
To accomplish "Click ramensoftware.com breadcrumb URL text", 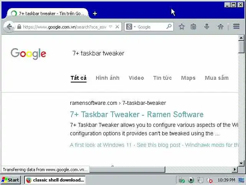I will 118,103.
